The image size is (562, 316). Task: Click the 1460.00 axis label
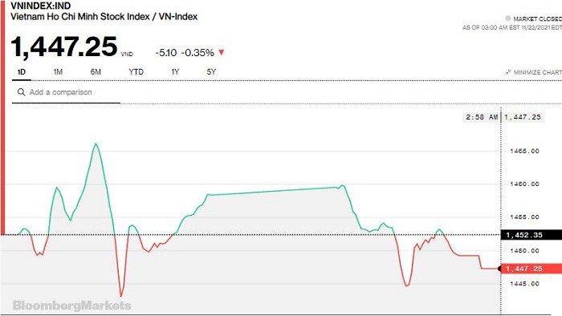point(525,184)
